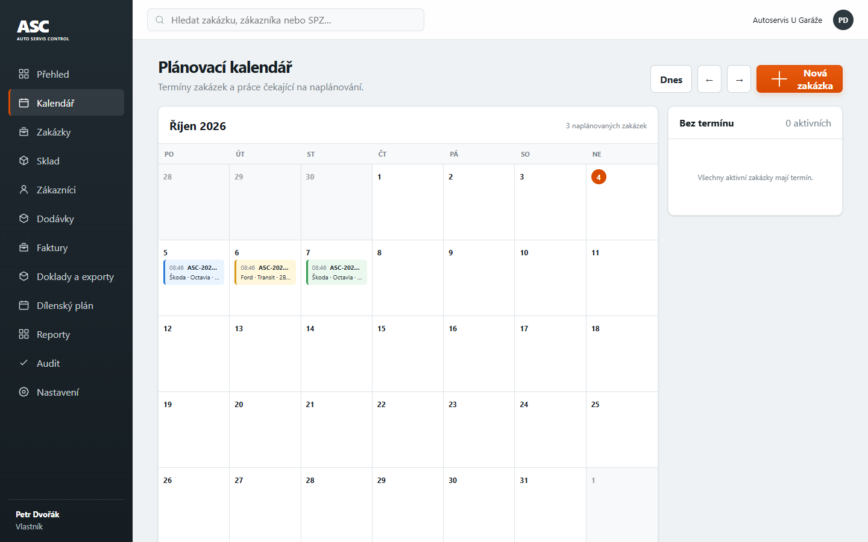Click the Reporty grid icon in sidebar
Viewport: 868px width, 542px height.
[x=24, y=334]
